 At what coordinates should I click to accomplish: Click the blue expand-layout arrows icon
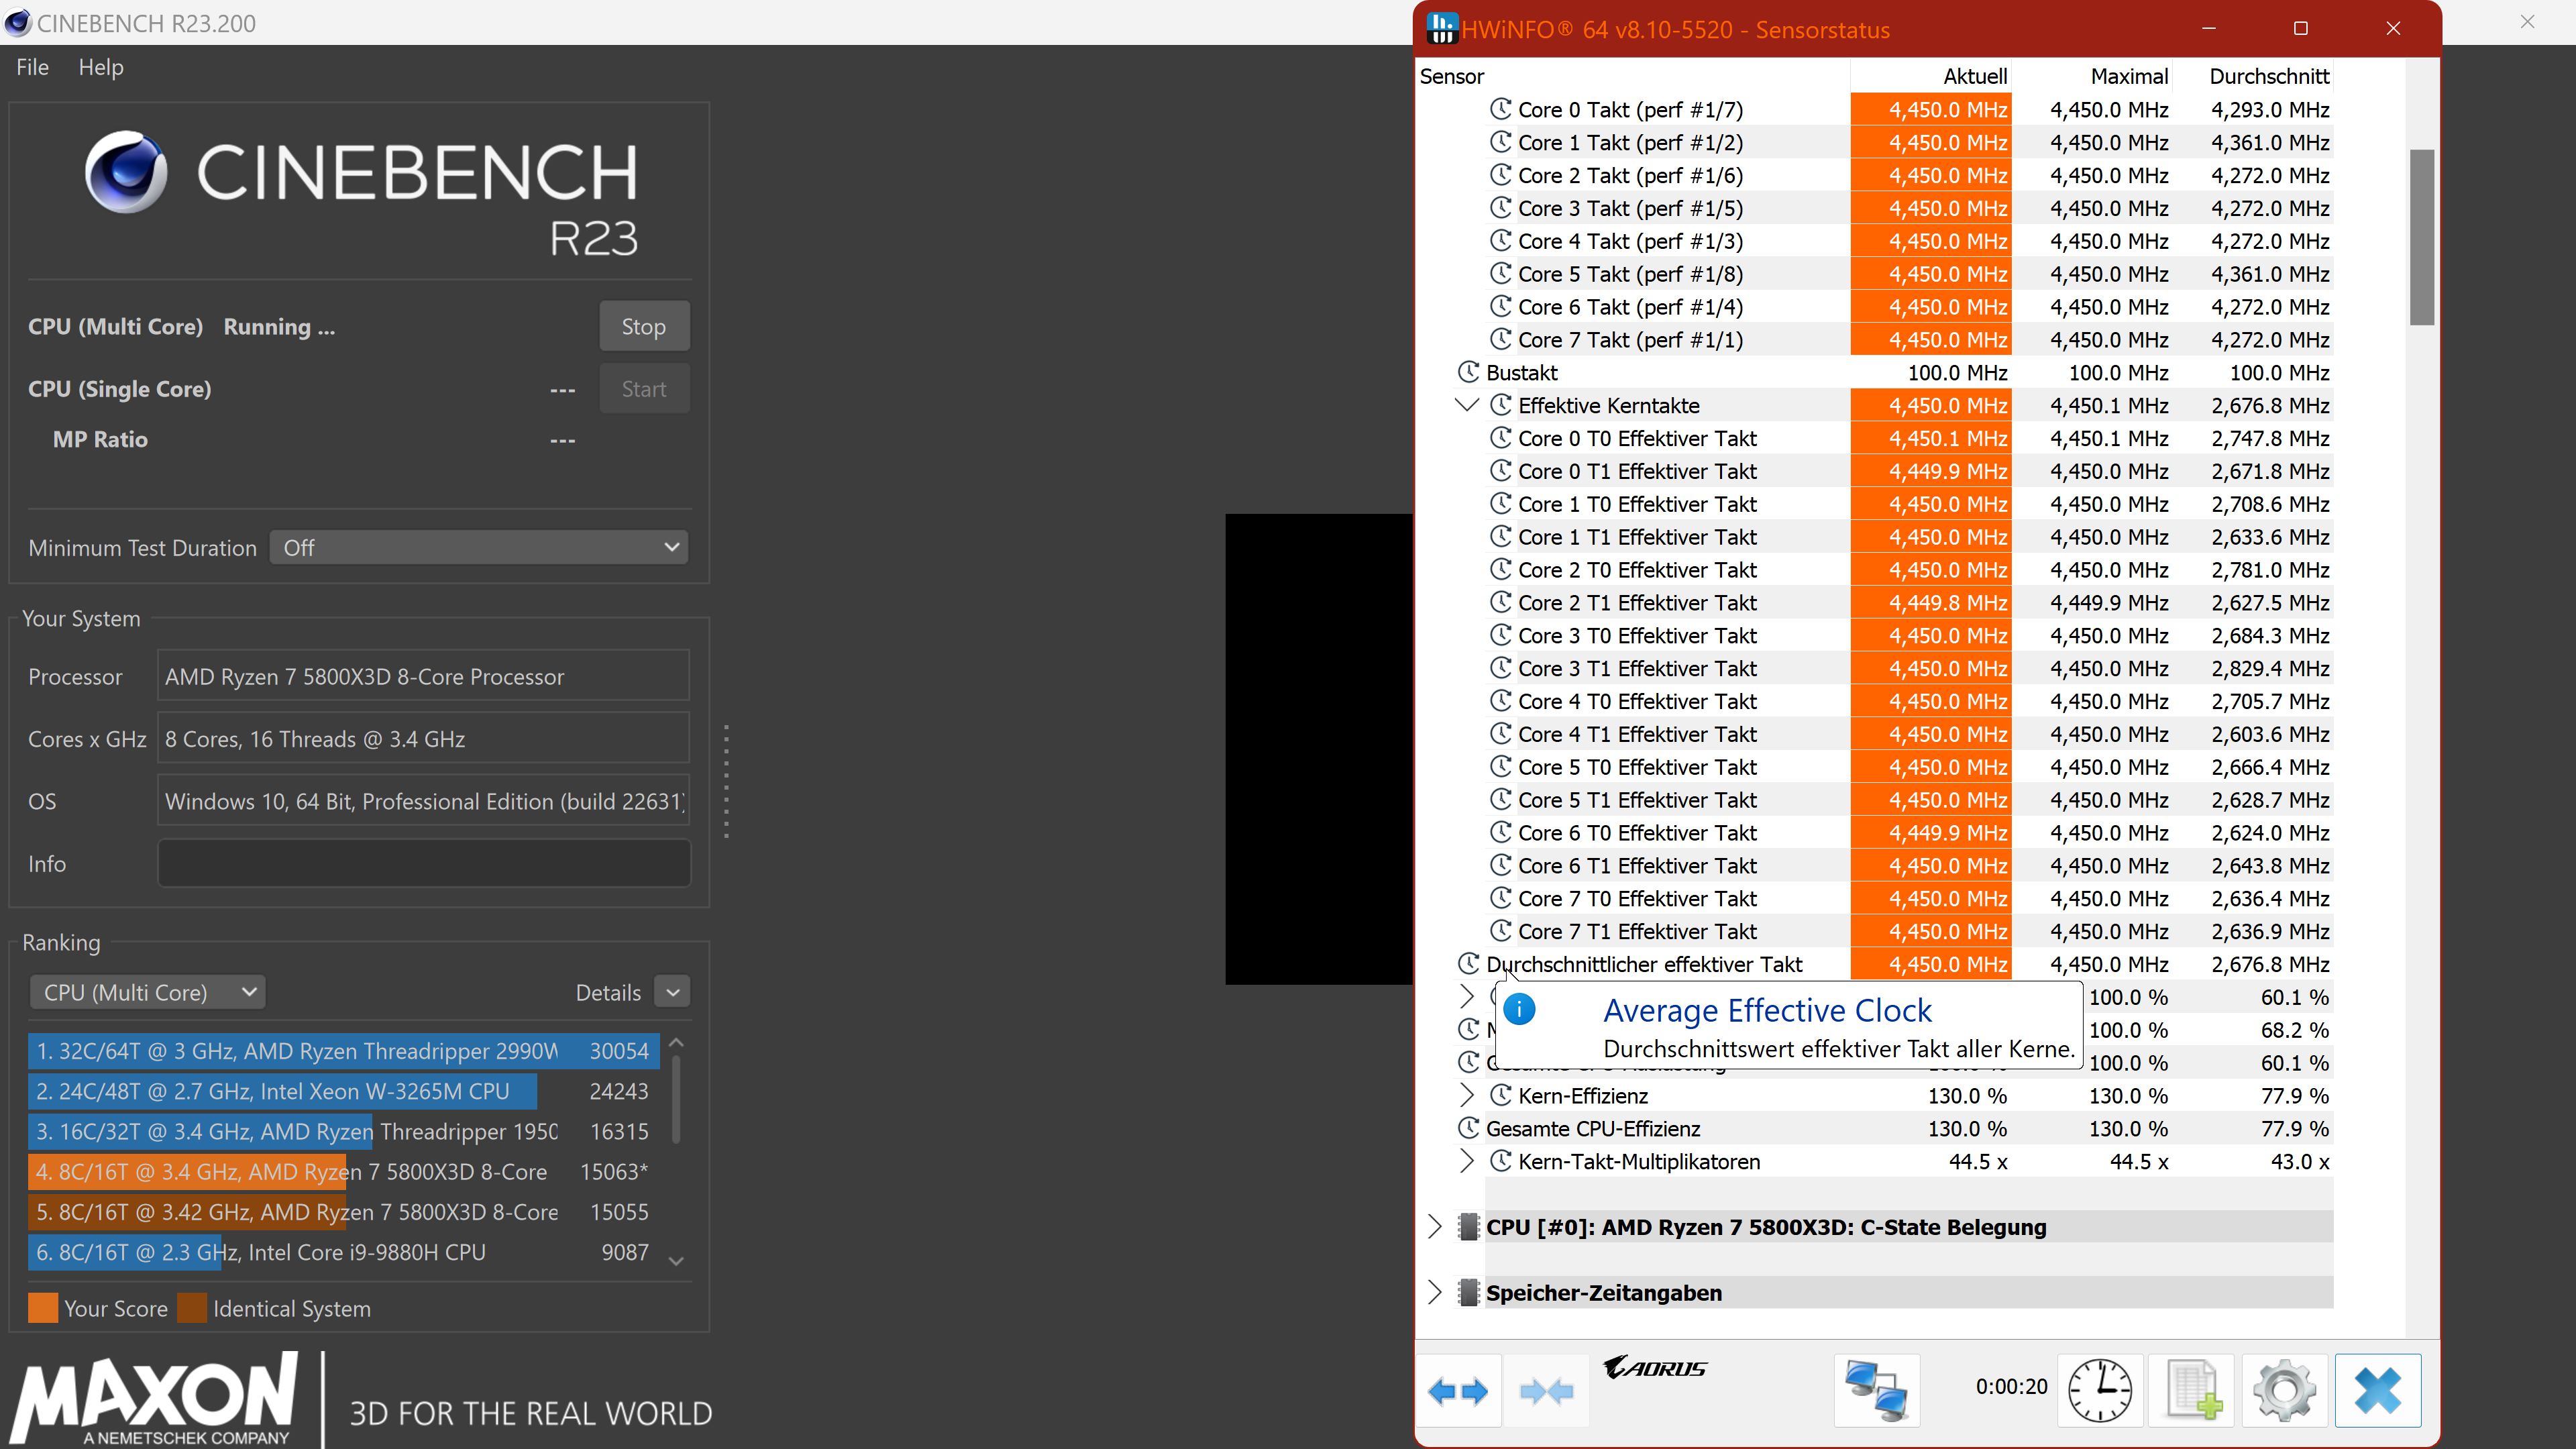point(1458,1390)
